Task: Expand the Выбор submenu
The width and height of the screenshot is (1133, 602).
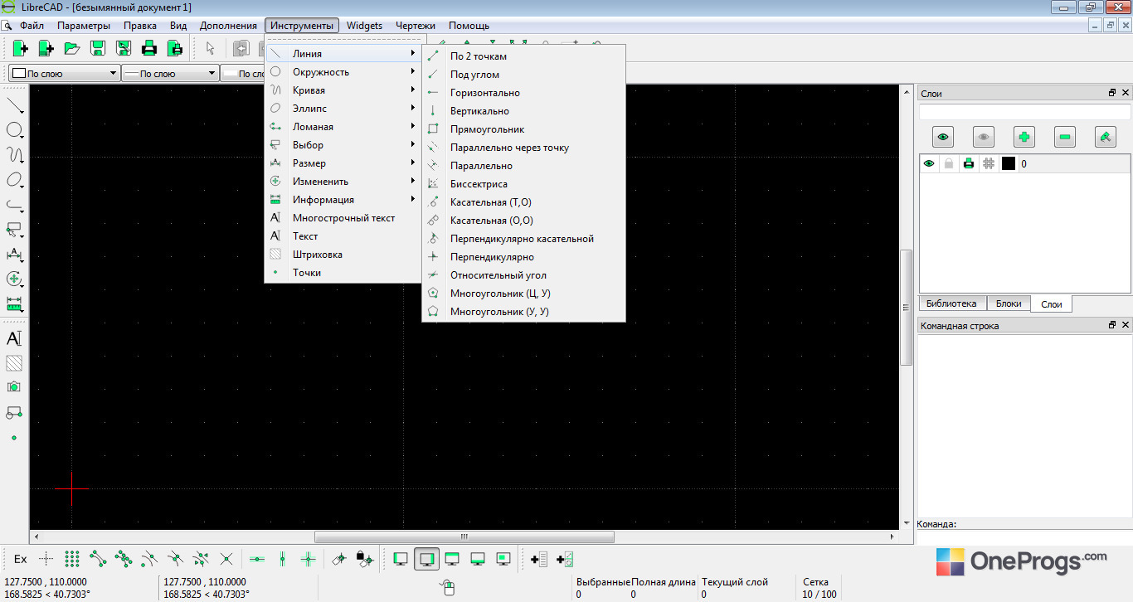Action: [x=343, y=145]
